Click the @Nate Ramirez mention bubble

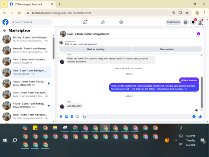[189, 80]
